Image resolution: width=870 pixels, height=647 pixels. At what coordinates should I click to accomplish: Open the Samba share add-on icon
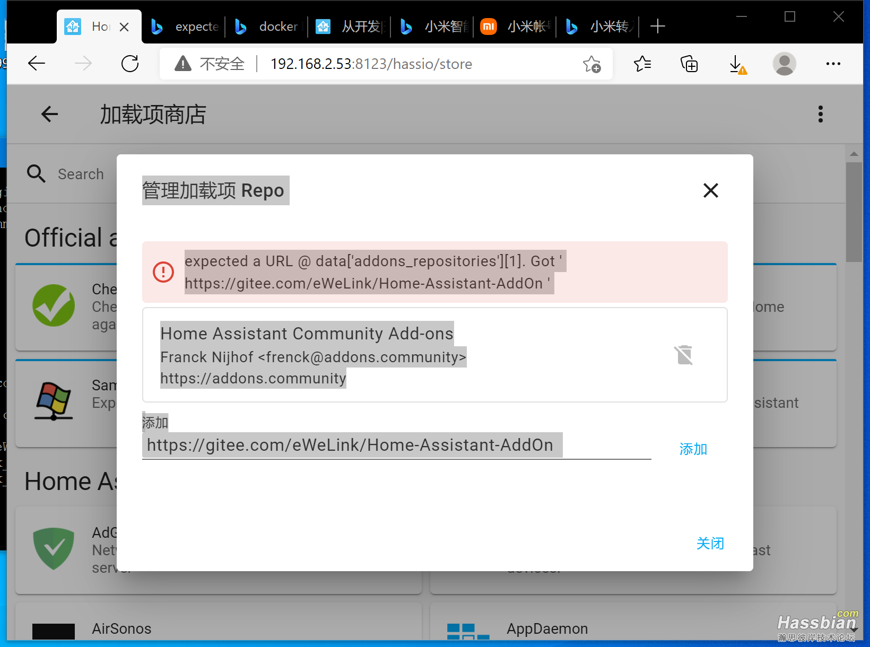53,401
